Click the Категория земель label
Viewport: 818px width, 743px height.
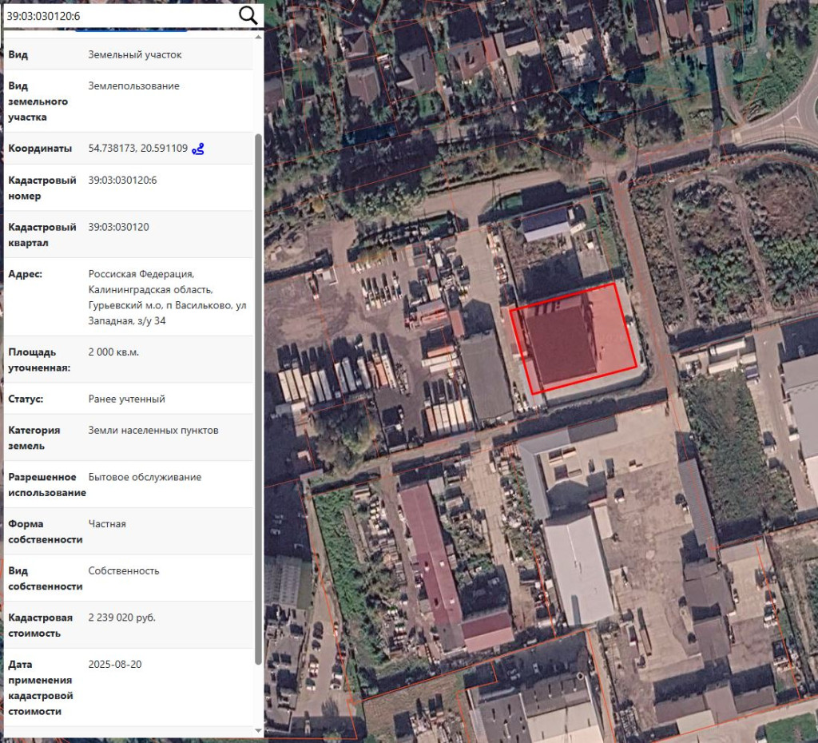point(34,438)
